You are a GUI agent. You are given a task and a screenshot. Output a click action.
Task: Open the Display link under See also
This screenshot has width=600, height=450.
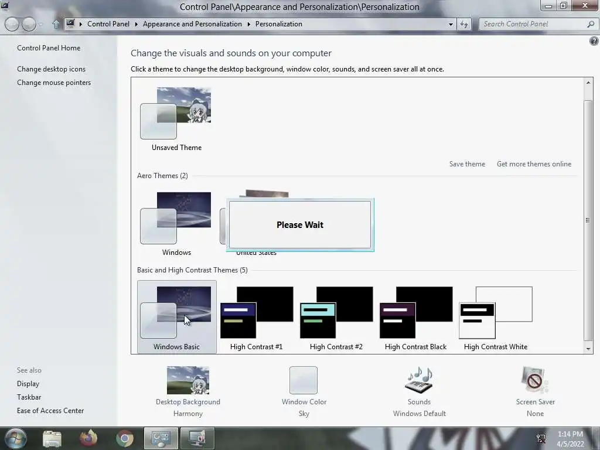pos(28,384)
